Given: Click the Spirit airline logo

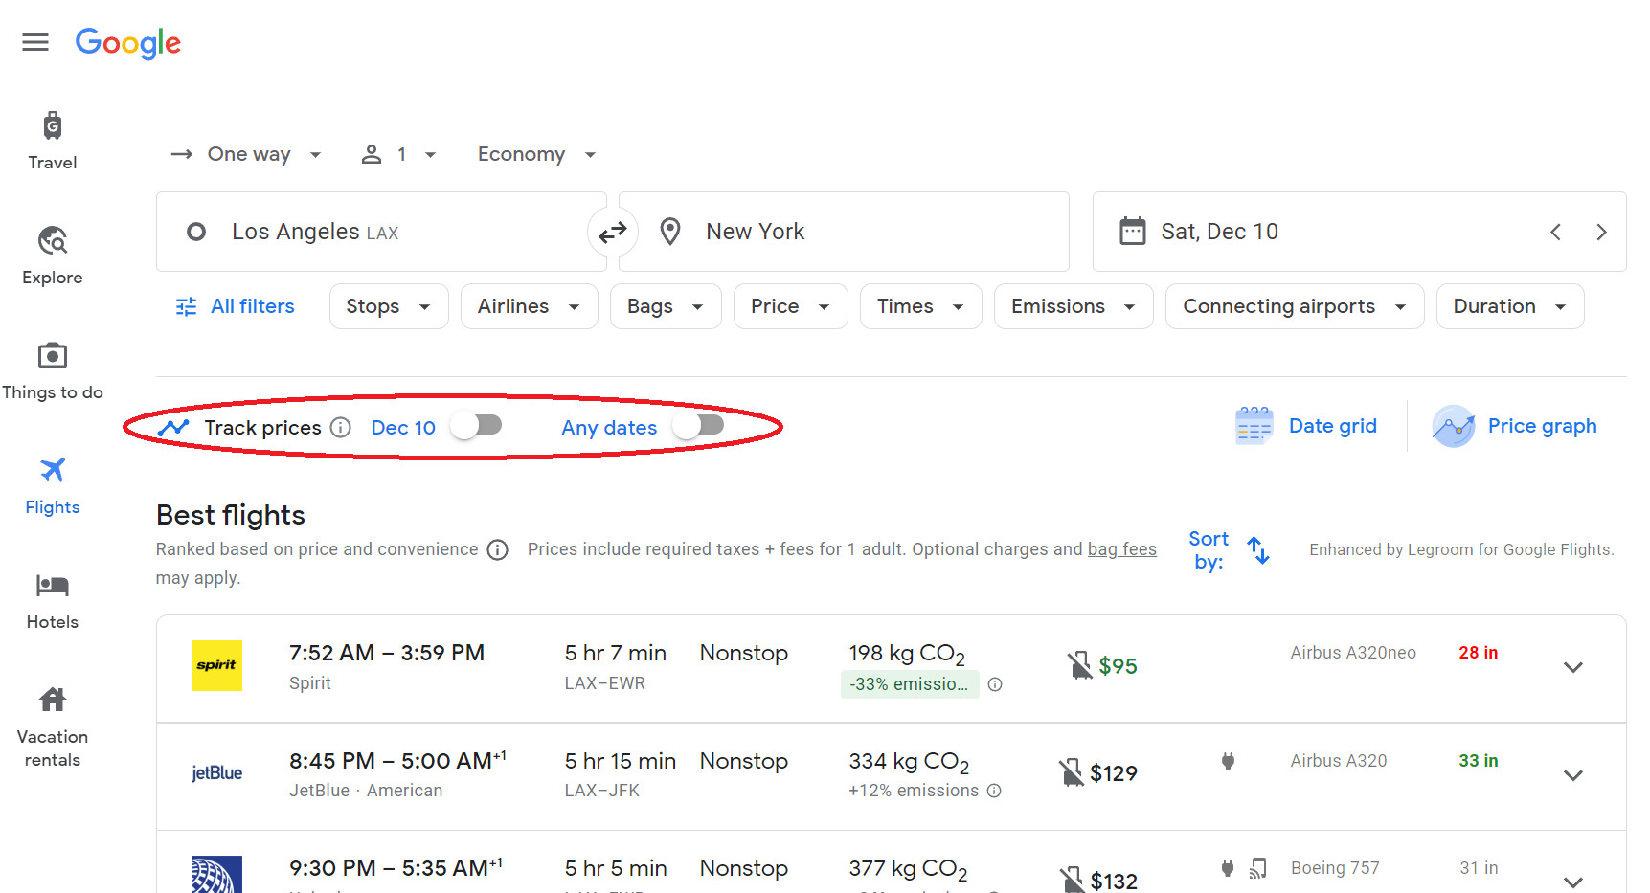Looking at the screenshot, I should [216, 665].
